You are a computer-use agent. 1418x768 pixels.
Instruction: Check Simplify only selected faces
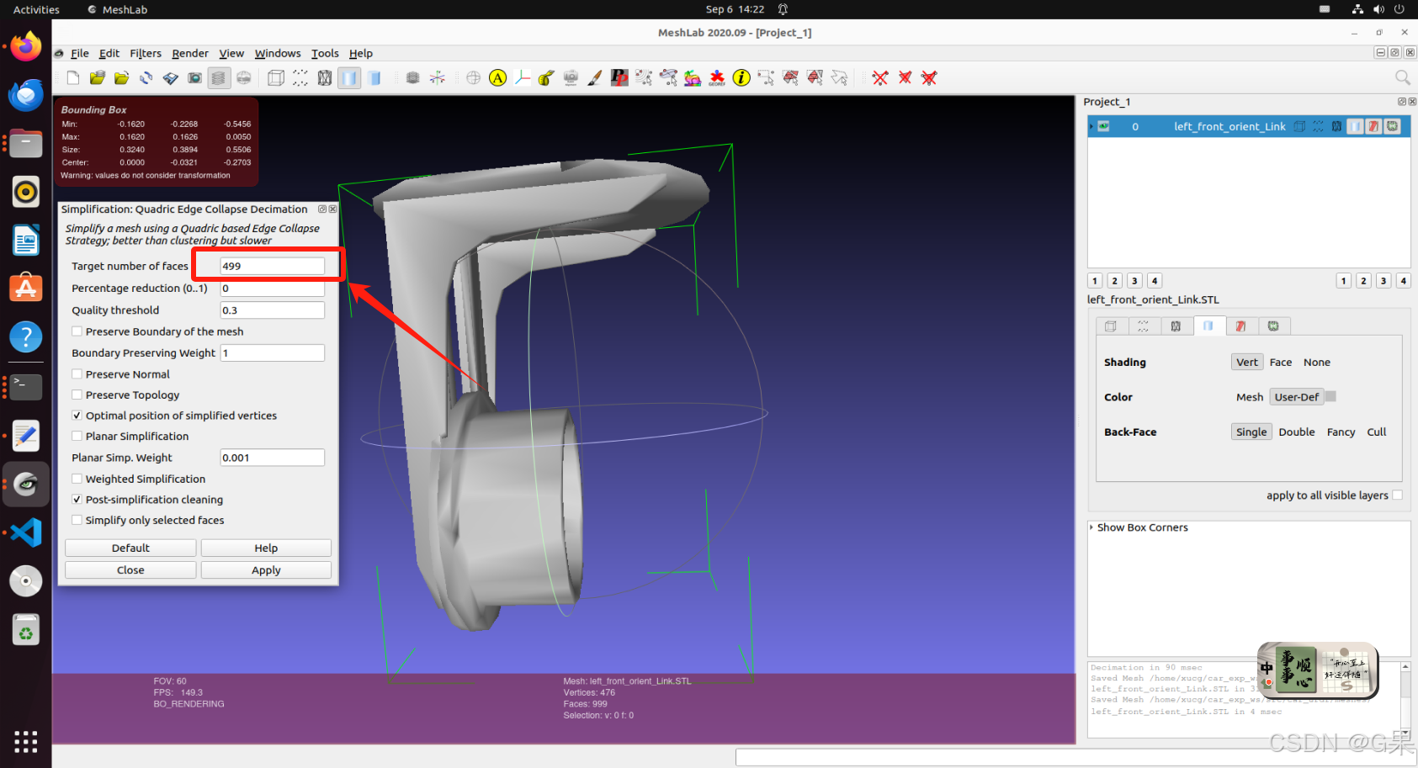(77, 521)
